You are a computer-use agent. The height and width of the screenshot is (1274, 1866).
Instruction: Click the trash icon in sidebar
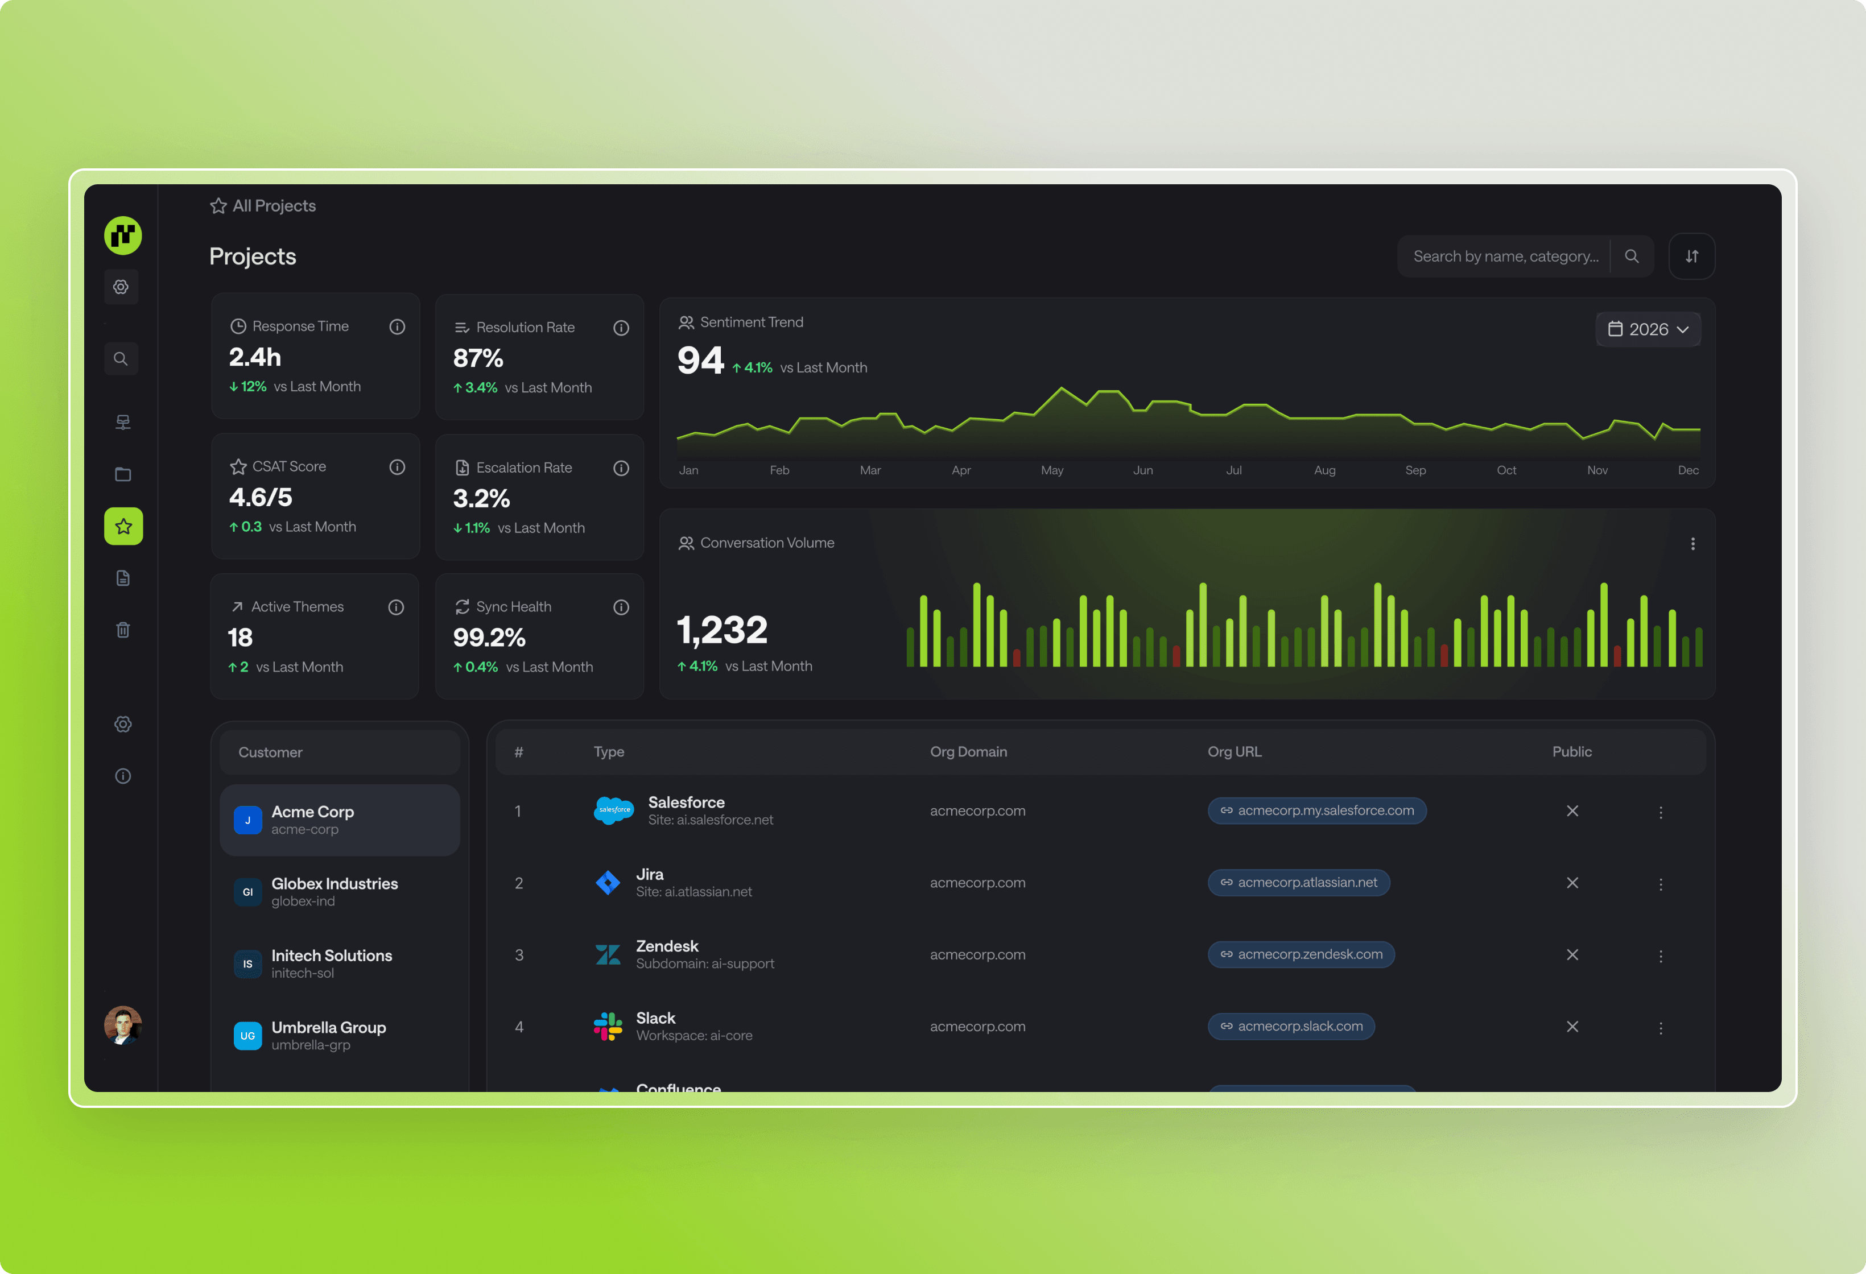point(123,630)
